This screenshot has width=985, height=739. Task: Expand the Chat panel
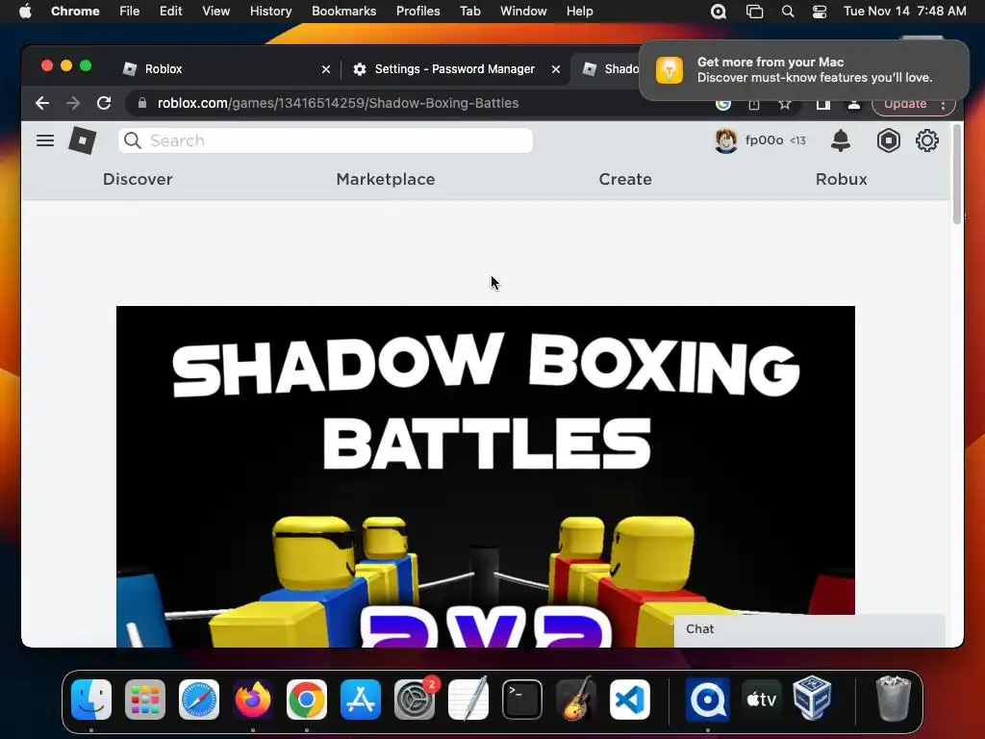coord(809,629)
